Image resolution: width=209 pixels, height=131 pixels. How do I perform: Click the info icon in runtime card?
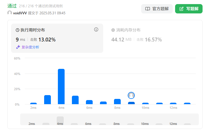tap(96, 29)
